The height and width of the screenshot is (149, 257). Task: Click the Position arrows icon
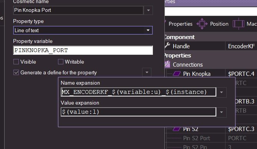click(202, 24)
